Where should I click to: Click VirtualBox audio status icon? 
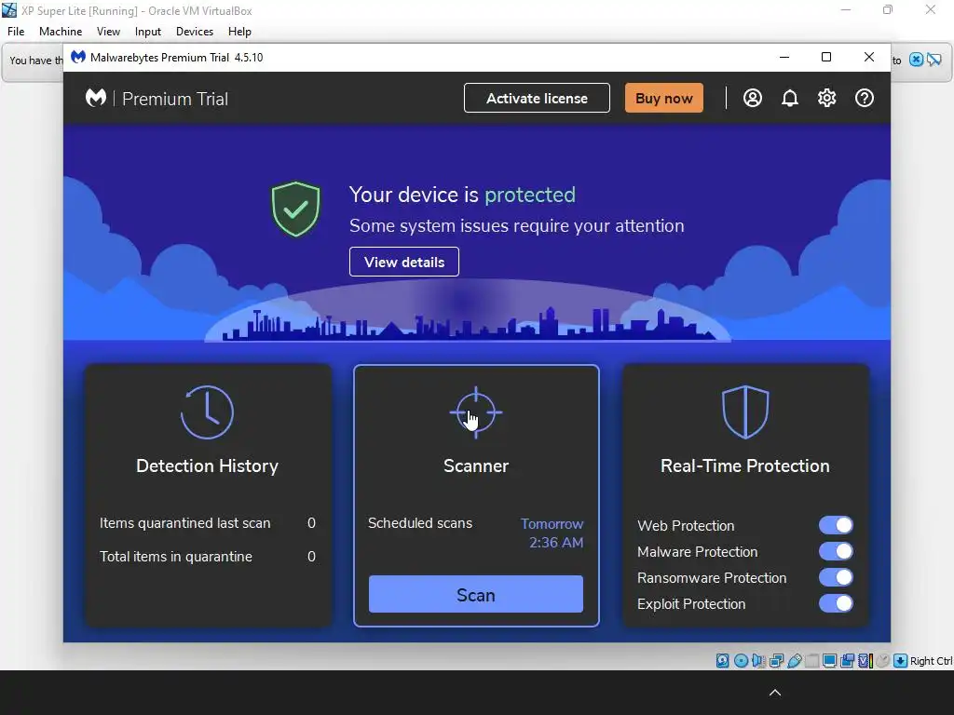[758, 661]
